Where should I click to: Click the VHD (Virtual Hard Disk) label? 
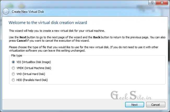[31, 74]
